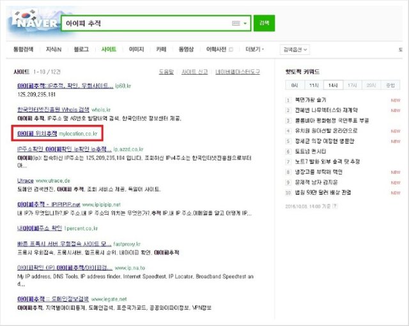The width and height of the screenshot is (409, 326).
Task: Open hot keyword 토트넘 맨시티
Action: [311, 151]
